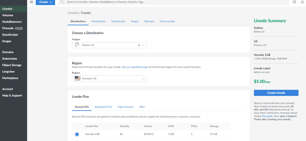Image resolution: width=306 pixels, height=141 pixels.
Task: Click the $0.0075 hourly price cell
Action: pyautogui.click(x=149, y=134)
